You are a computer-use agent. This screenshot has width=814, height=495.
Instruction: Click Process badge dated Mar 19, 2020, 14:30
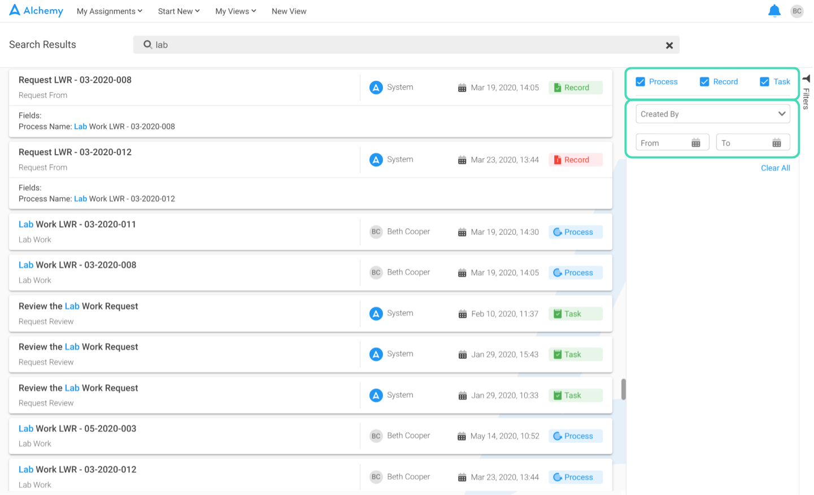click(576, 232)
